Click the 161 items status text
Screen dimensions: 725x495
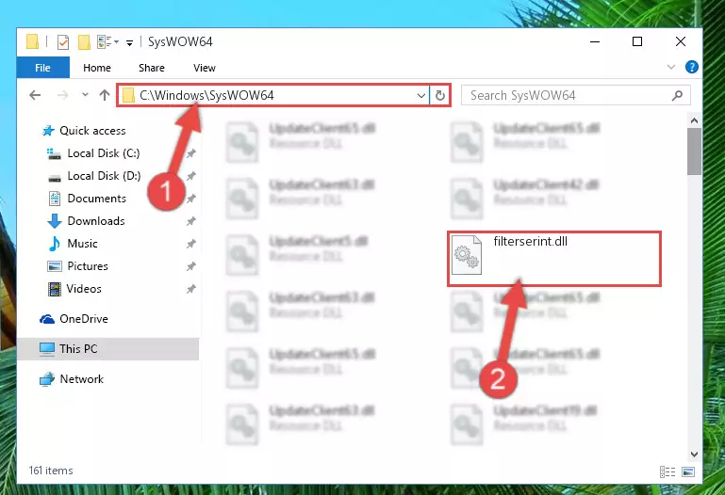(x=51, y=471)
